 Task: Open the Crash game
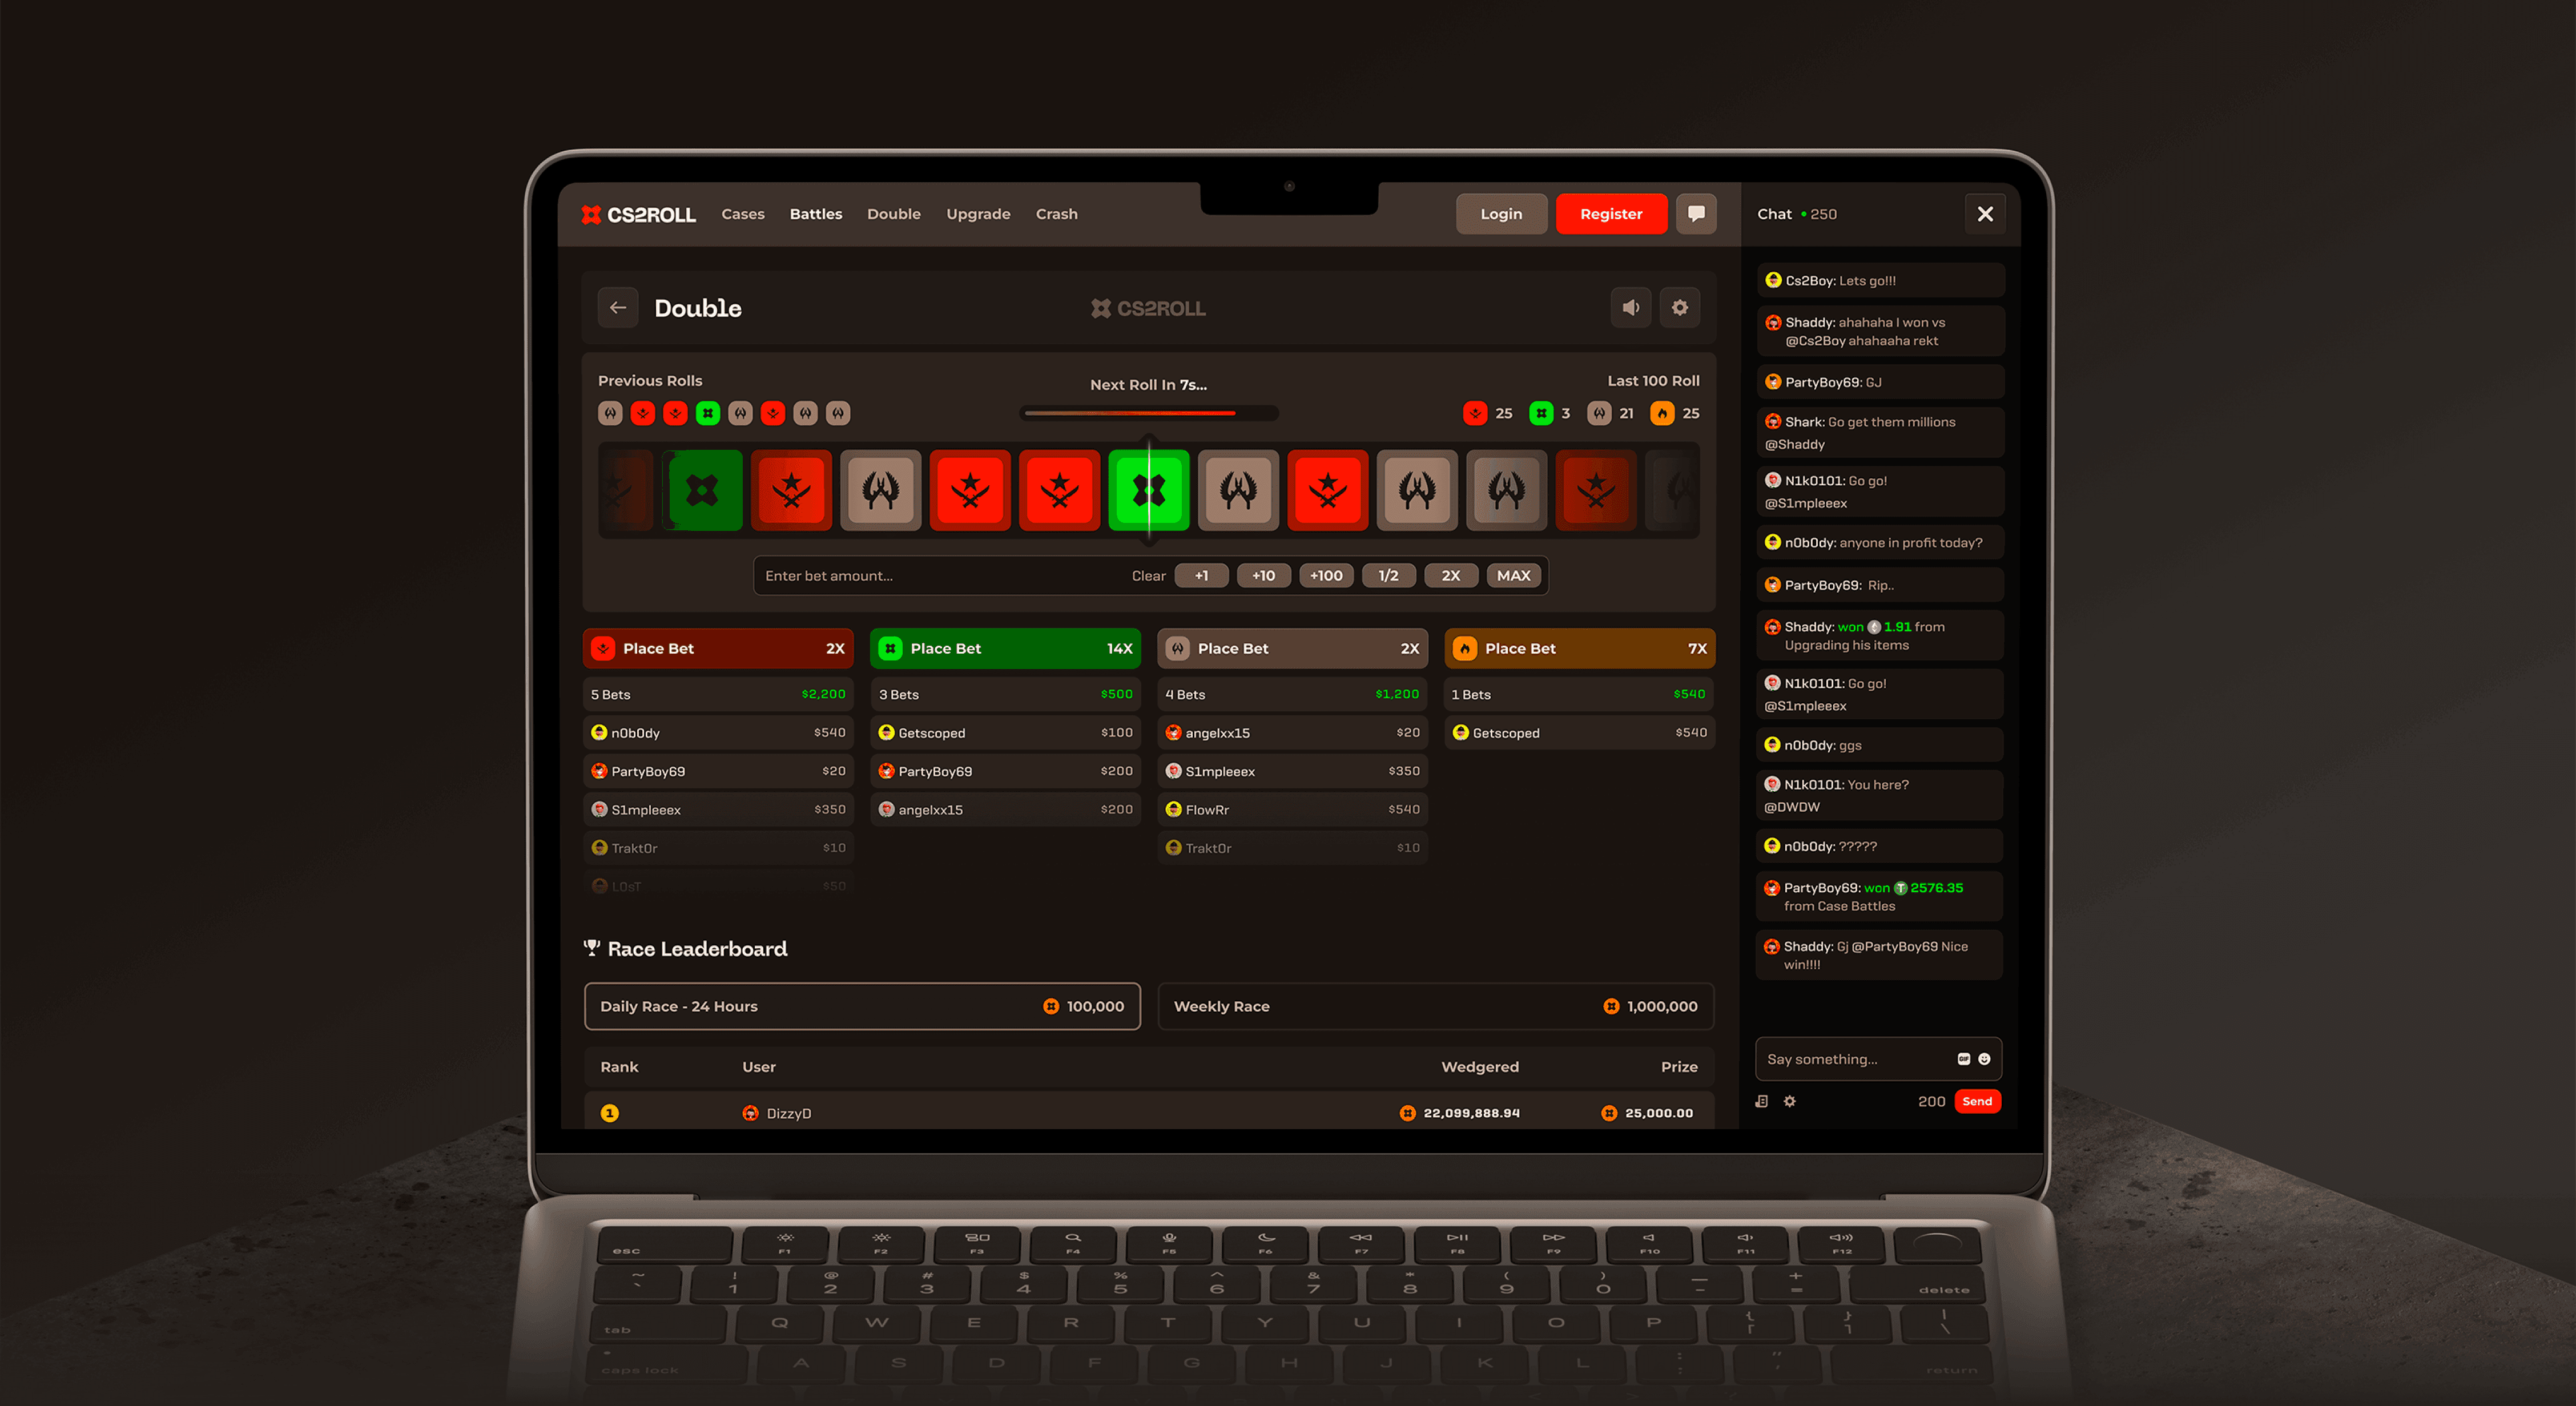pyautogui.click(x=1056, y=214)
